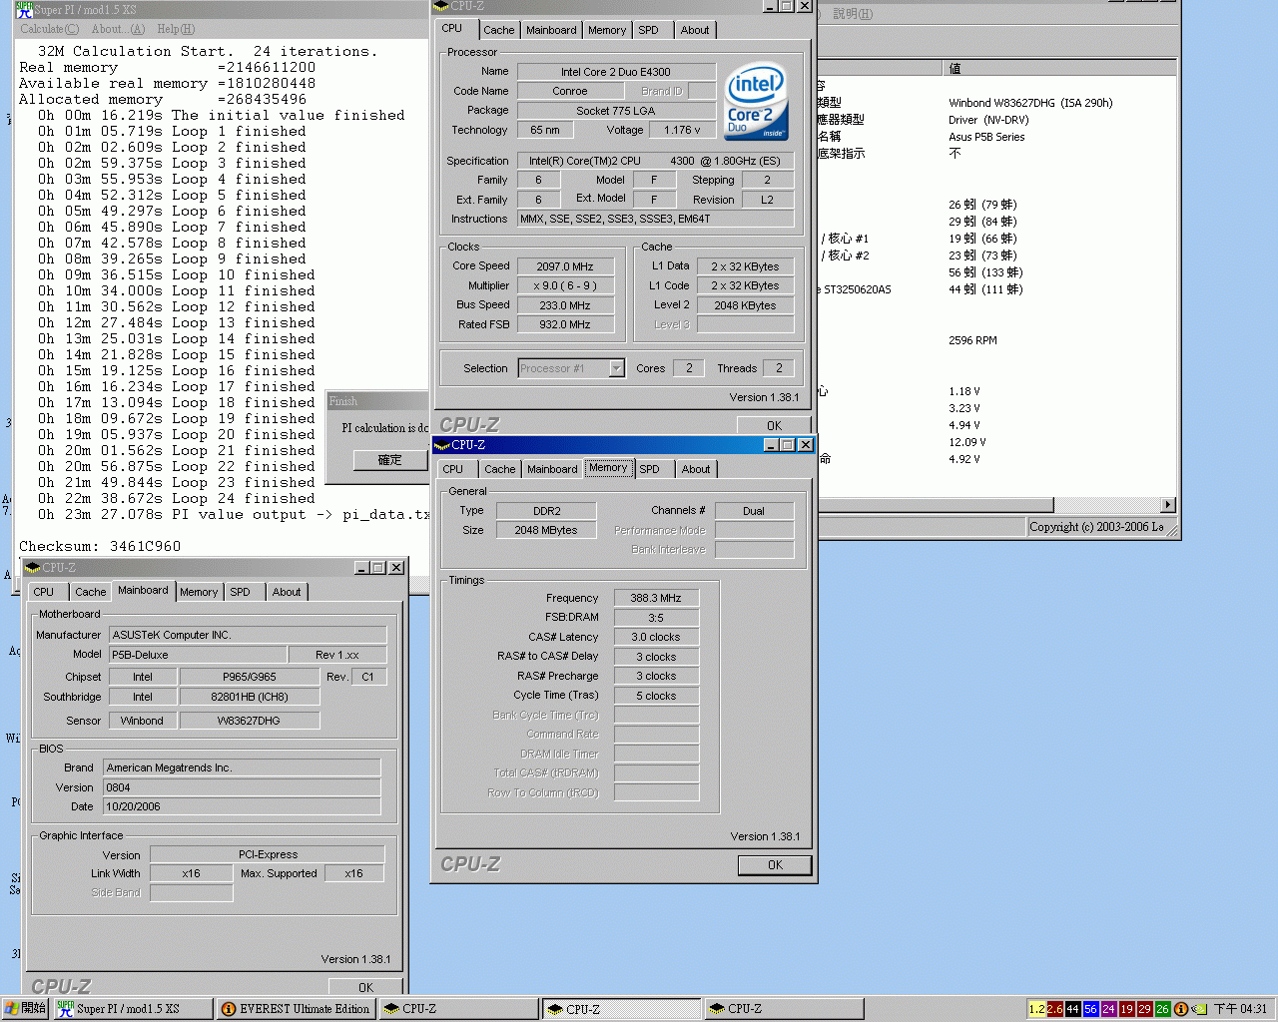
Task: Open the 說明(H) menu in EVEREST
Action: [852, 13]
